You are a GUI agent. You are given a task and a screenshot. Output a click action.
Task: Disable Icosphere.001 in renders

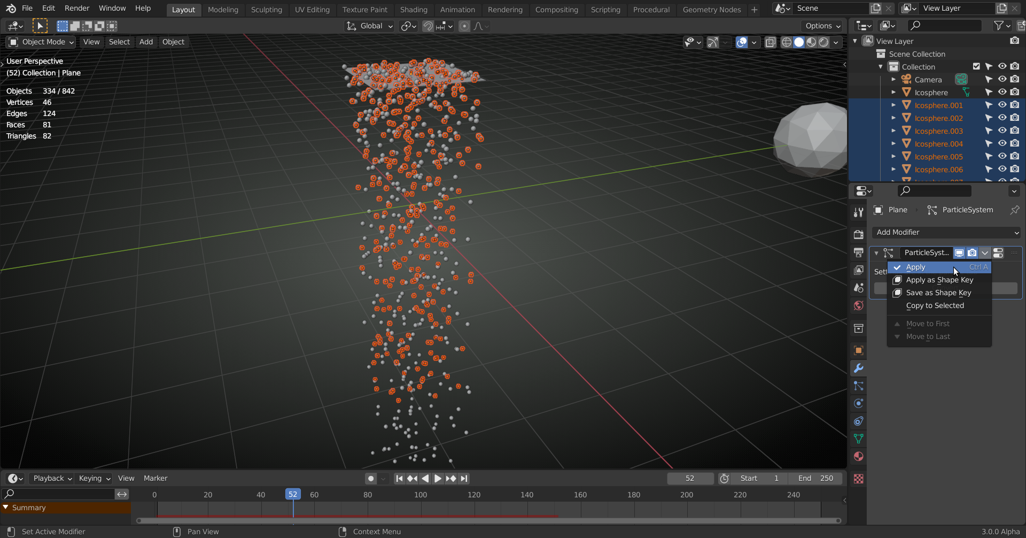[x=1015, y=105]
